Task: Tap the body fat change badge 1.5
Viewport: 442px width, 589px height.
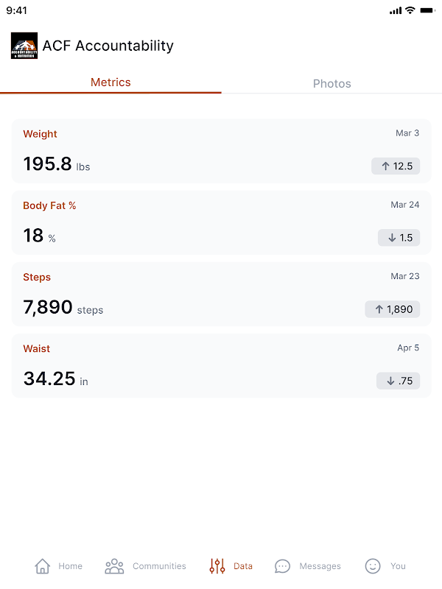Action: click(399, 237)
